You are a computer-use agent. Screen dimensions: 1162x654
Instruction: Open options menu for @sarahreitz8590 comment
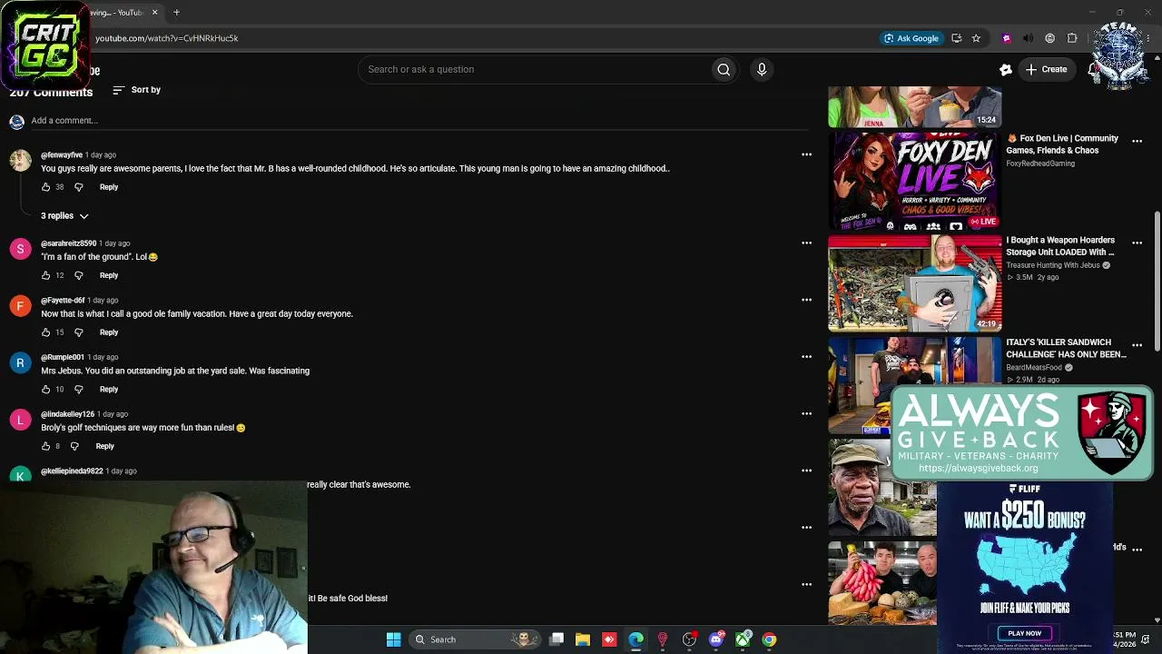coord(806,243)
